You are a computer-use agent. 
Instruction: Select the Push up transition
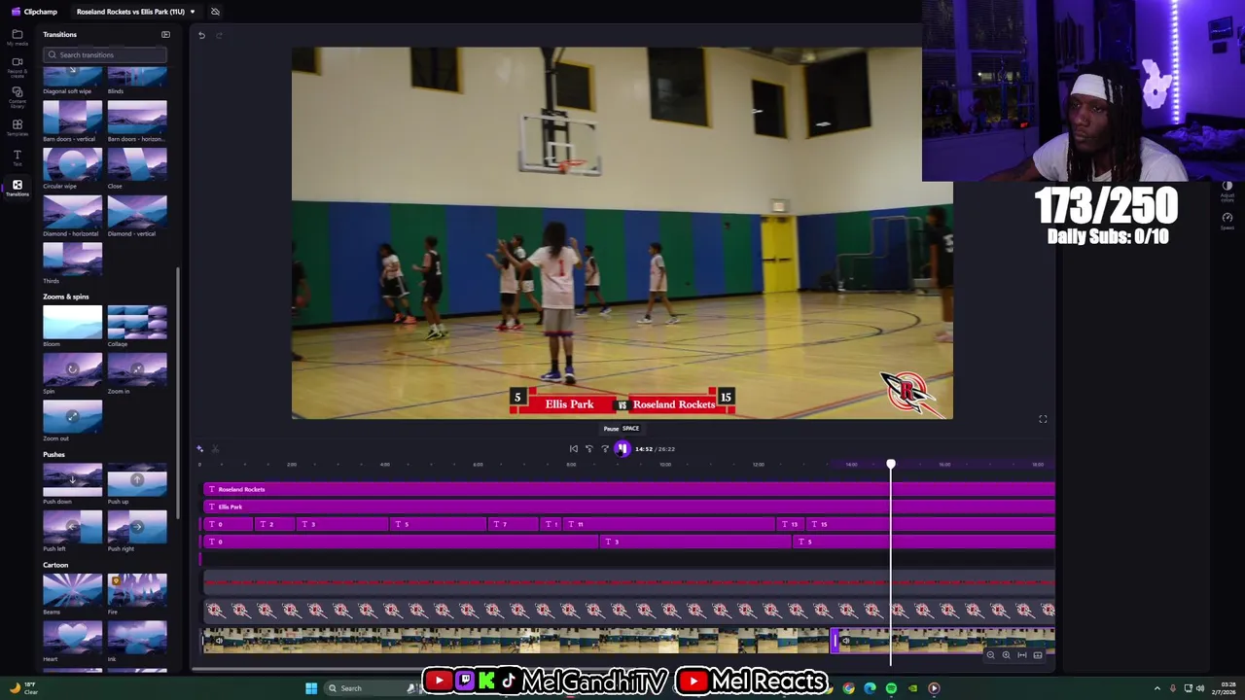(137, 479)
